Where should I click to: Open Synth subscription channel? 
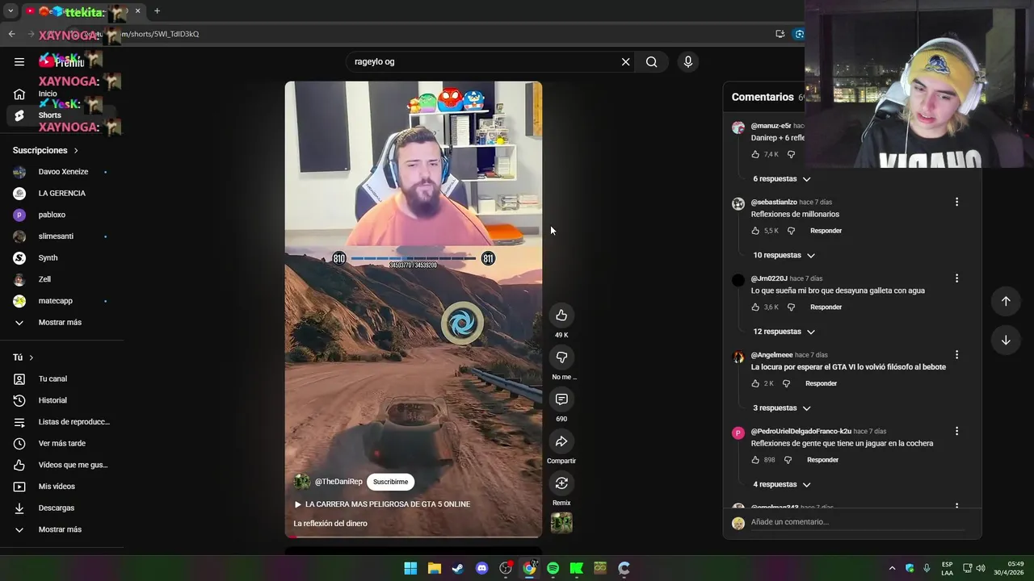(61, 258)
